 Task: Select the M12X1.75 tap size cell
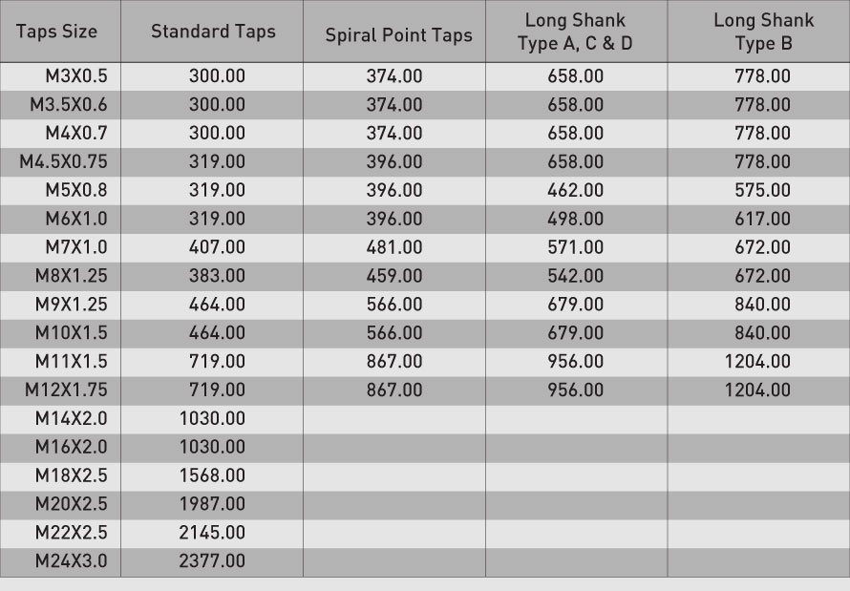[67, 390]
